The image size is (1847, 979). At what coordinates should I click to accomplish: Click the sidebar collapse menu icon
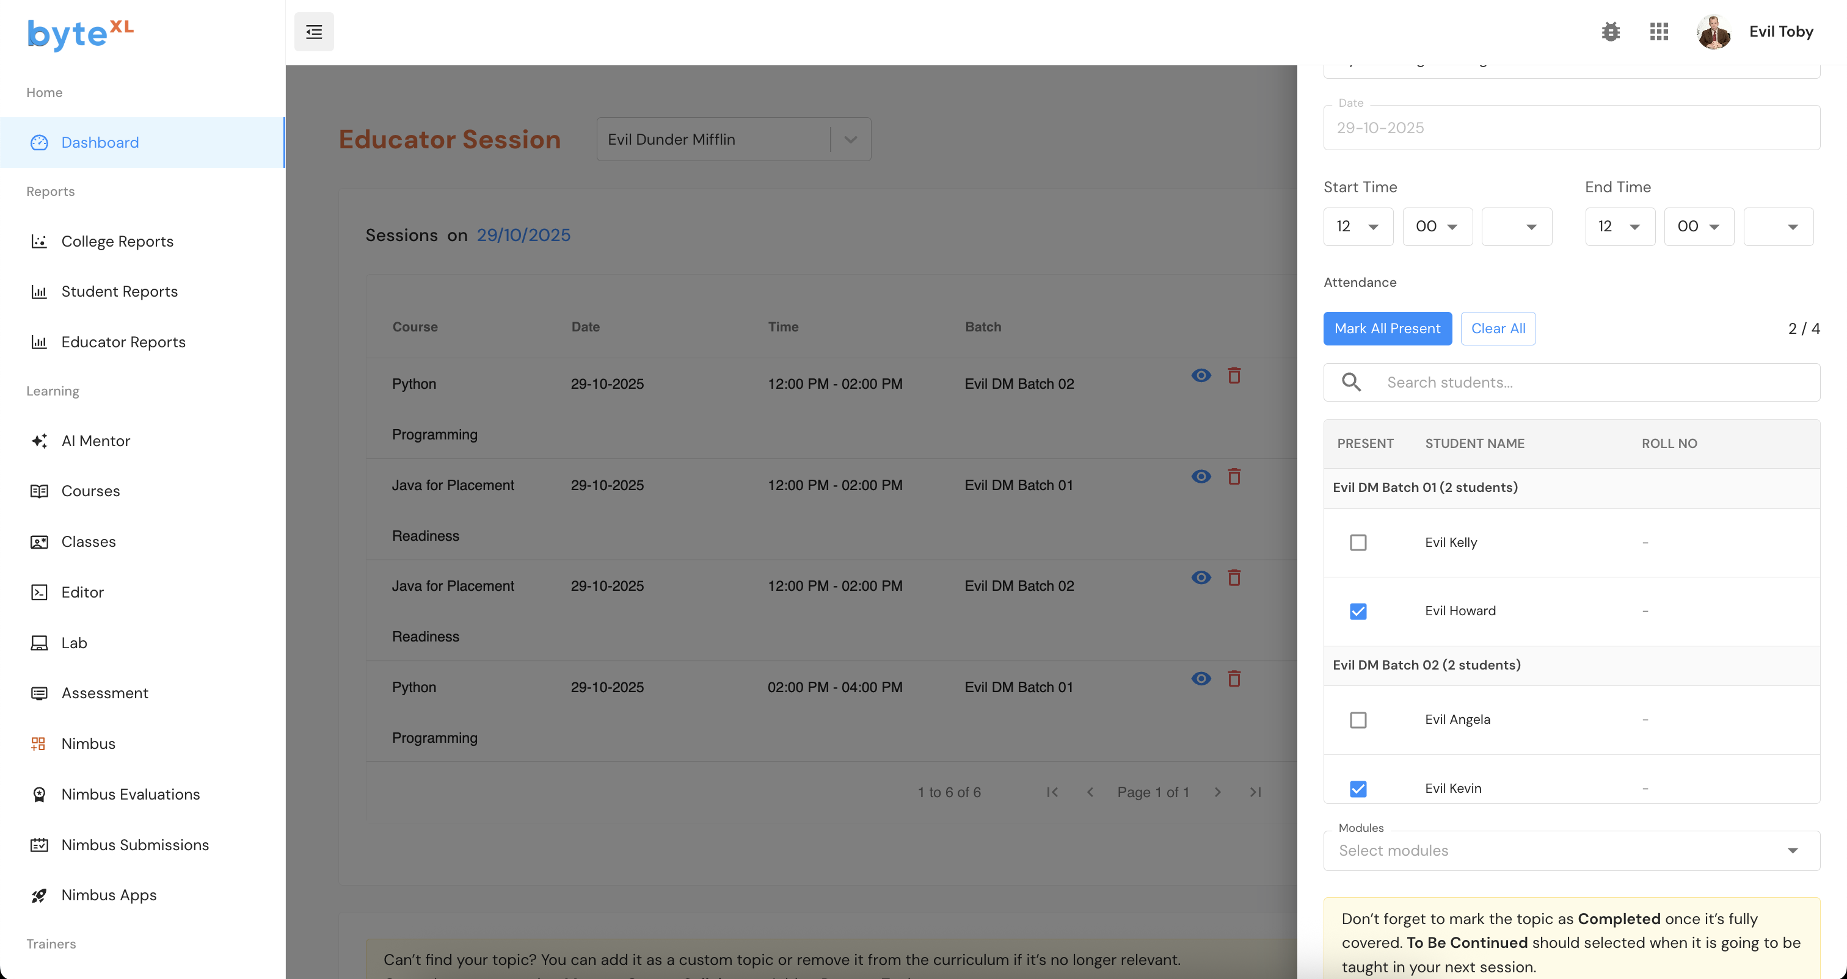click(313, 32)
